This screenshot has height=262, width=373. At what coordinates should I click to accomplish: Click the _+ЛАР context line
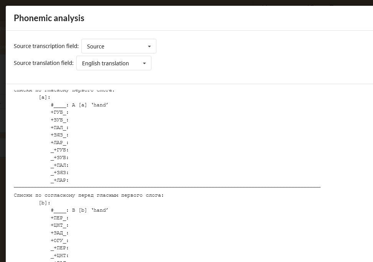59,180
